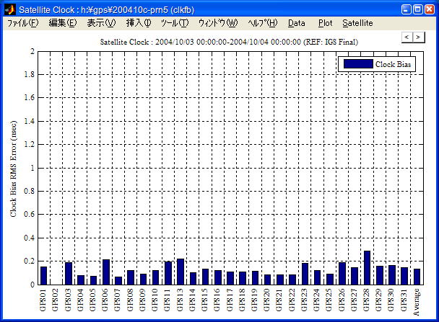The height and width of the screenshot is (322, 439).
Task: Click the GPS01 bar in the chart
Action: click(43, 275)
